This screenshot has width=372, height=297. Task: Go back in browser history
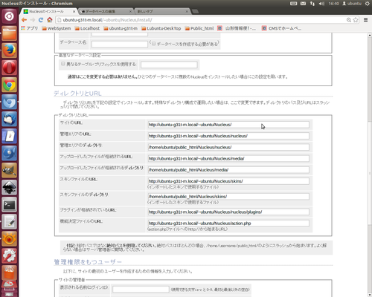tap(24, 20)
